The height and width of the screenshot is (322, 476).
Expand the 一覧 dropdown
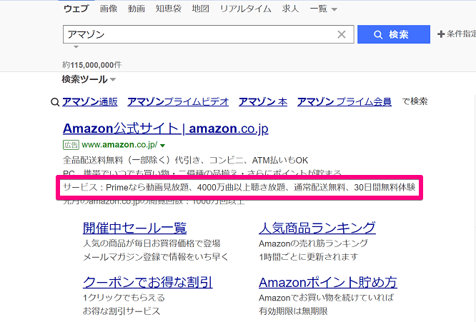[323, 9]
